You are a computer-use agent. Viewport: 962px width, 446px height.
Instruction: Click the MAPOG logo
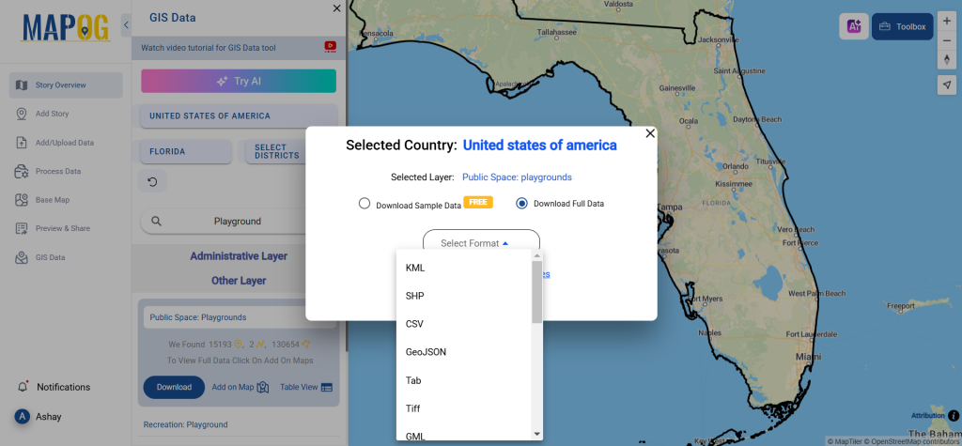pyautogui.click(x=66, y=27)
